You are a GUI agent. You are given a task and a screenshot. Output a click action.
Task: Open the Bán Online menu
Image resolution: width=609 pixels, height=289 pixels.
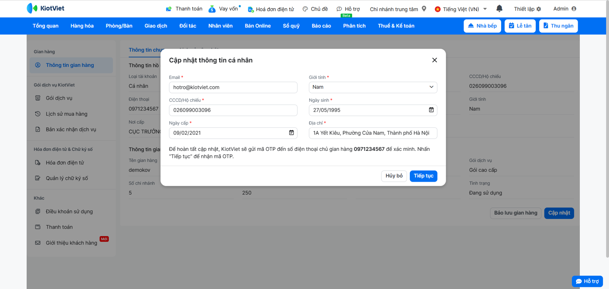[258, 26]
